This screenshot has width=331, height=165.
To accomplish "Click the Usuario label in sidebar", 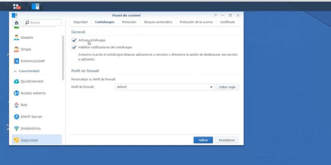I will (27, 38).
